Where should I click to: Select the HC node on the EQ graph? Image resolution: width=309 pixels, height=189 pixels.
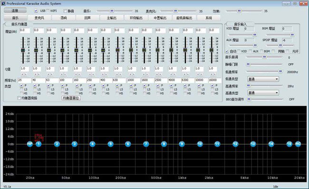pos(298,144)
